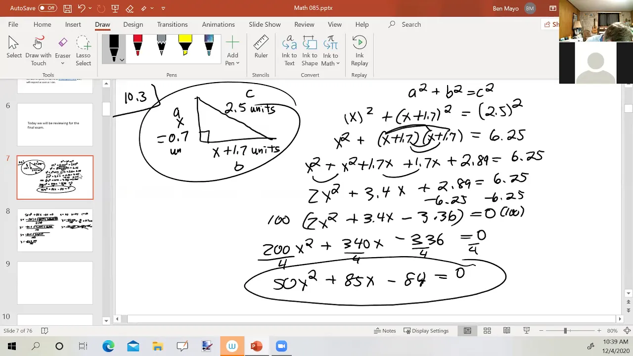The height and width of the screenshot is (356, 633).
Task: Activate the Select arrow tool
Action: click(14, 48)
